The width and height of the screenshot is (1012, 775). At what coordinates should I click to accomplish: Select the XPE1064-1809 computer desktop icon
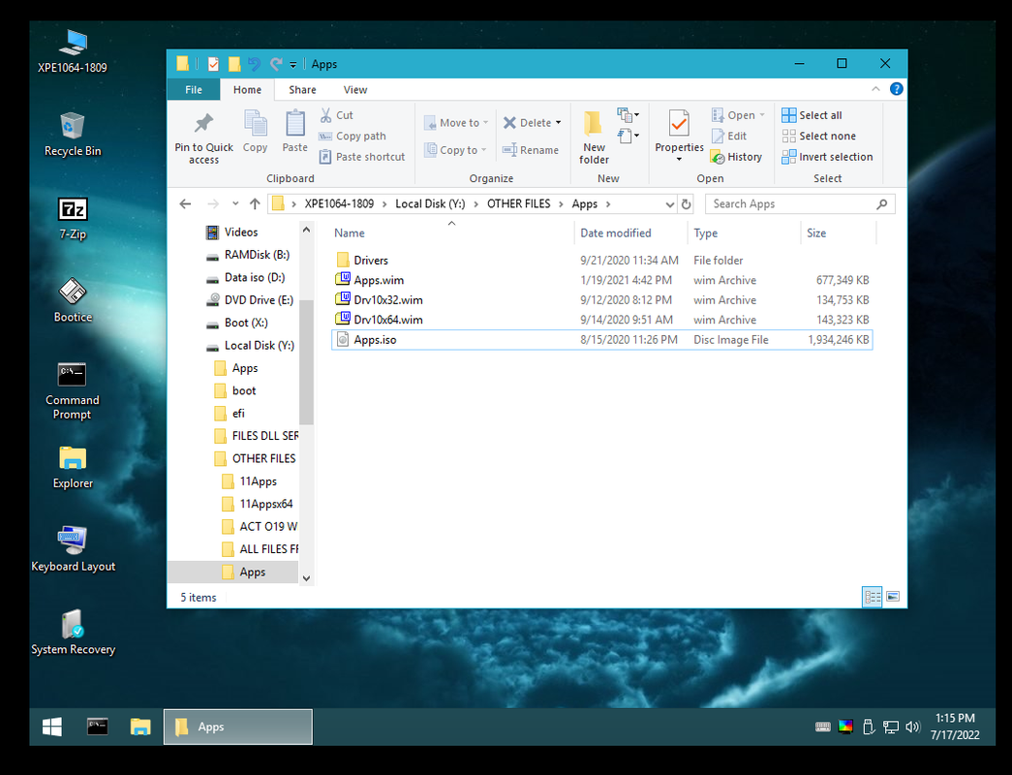[73, 51]
